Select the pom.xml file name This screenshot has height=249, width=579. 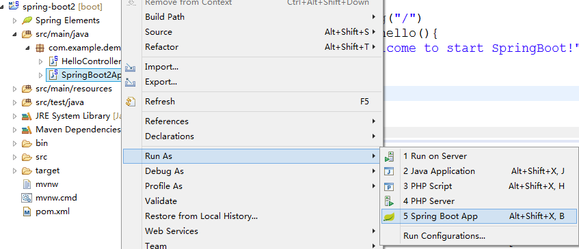(53, 211)
